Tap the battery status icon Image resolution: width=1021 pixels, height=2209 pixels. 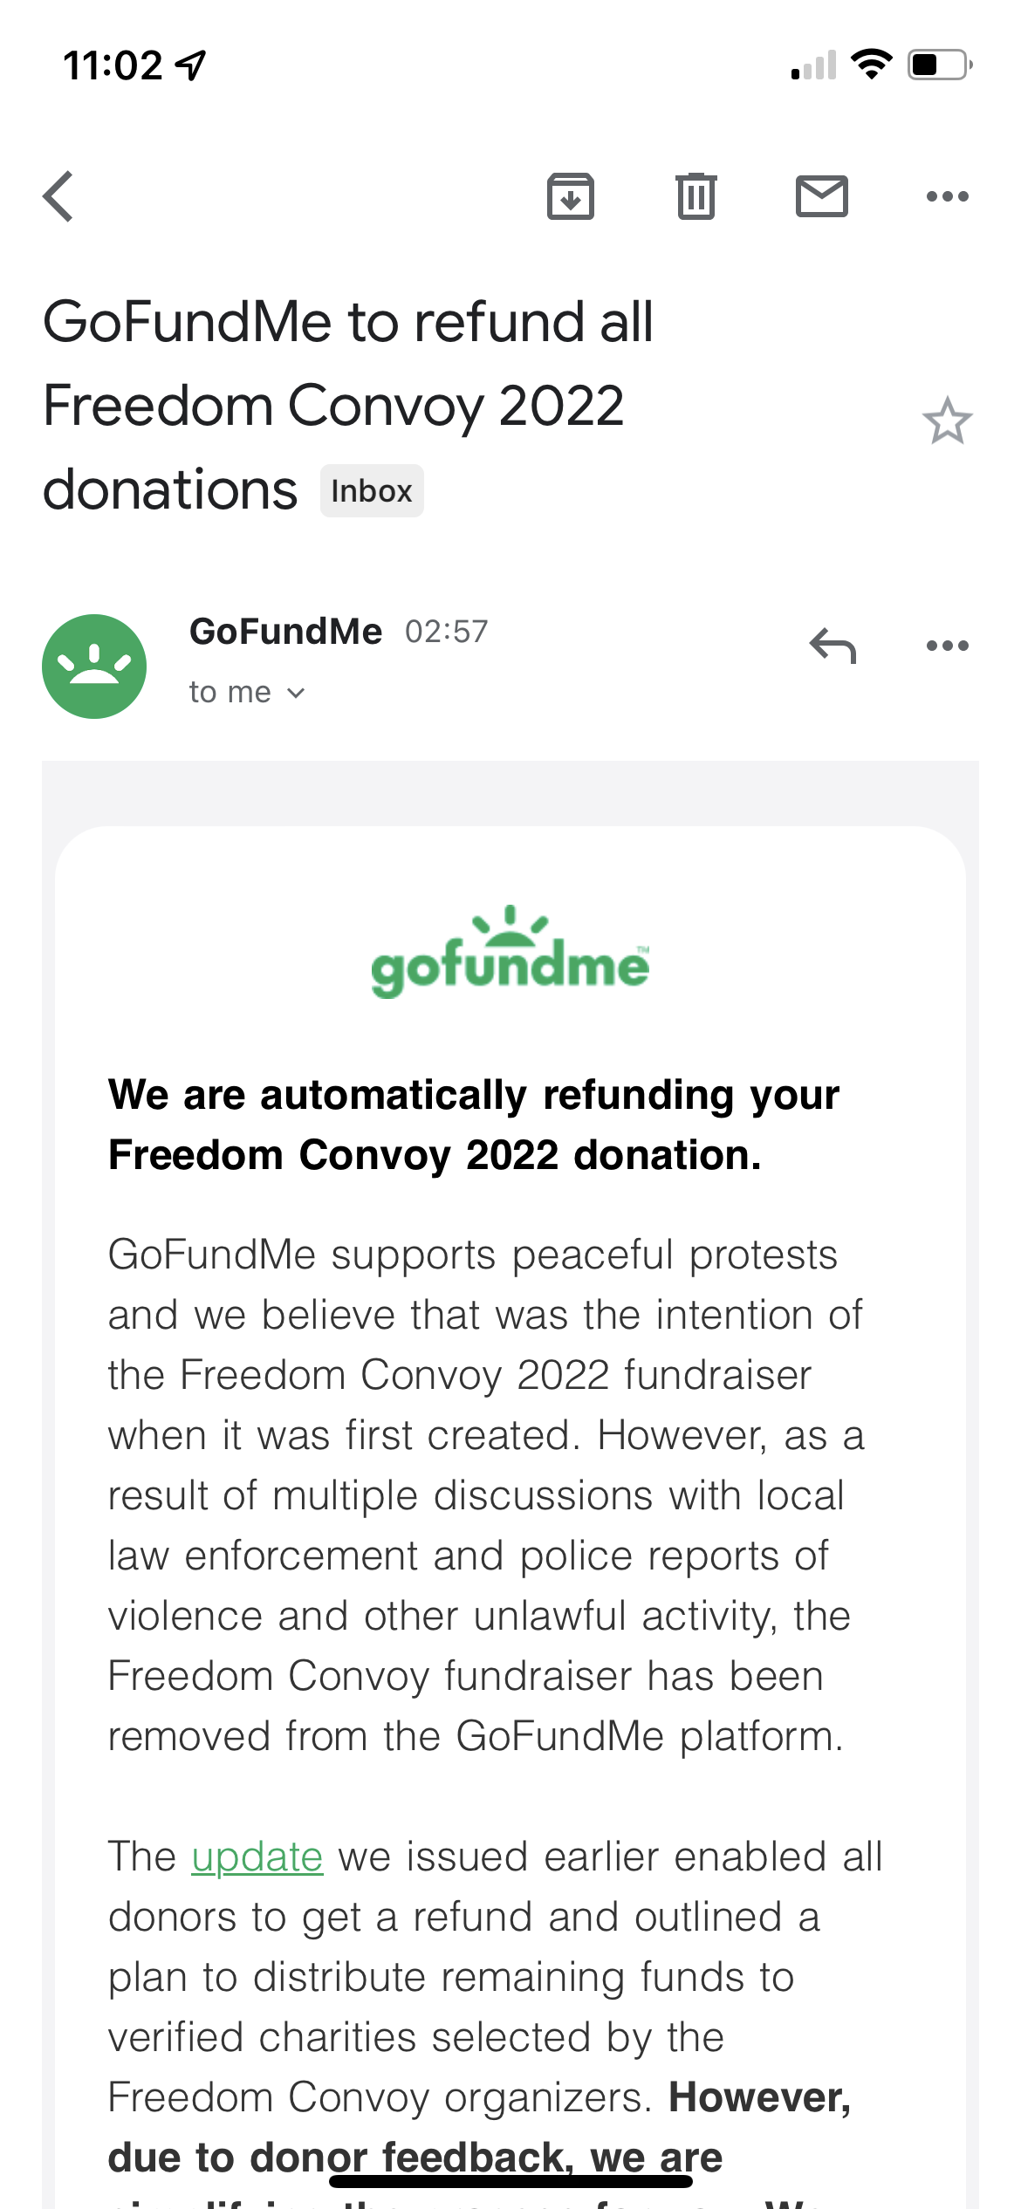940,65
